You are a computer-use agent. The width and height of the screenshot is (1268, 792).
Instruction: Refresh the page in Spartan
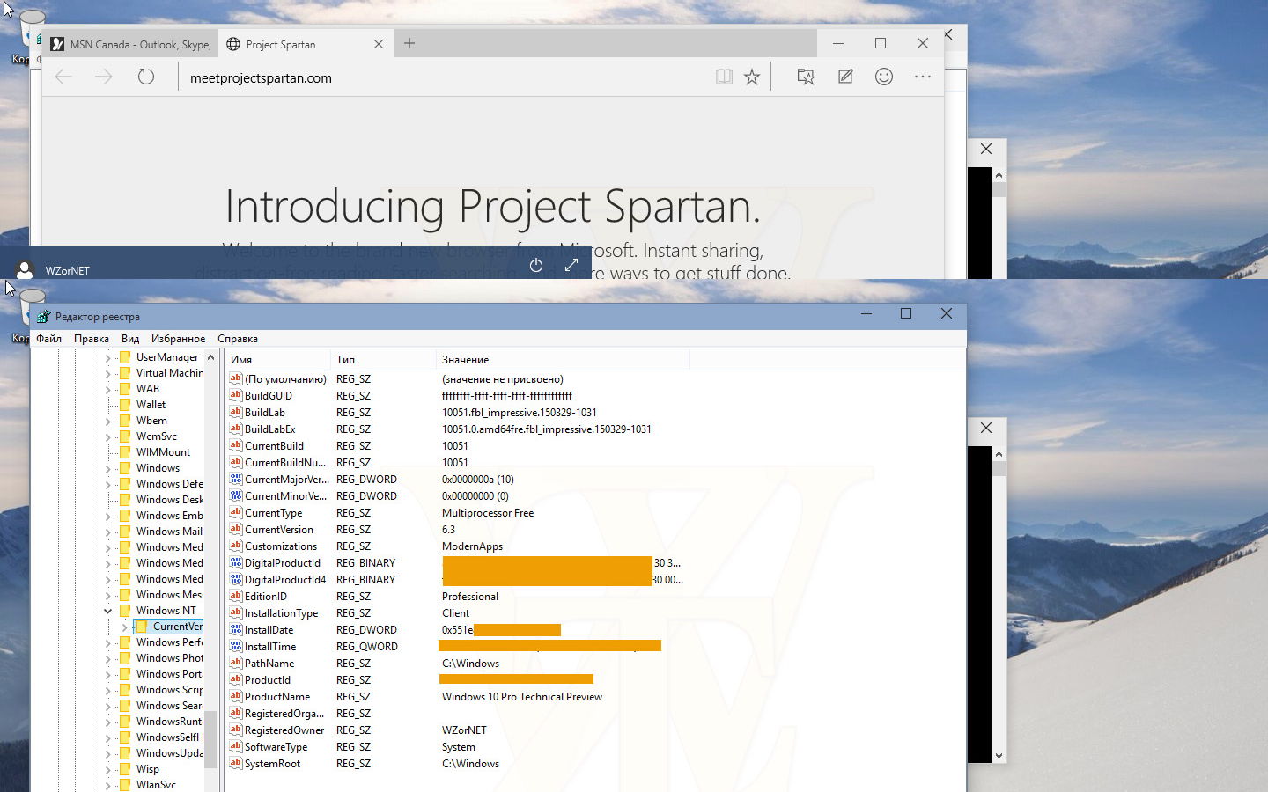pyautogui.click(x=146, y=77)
